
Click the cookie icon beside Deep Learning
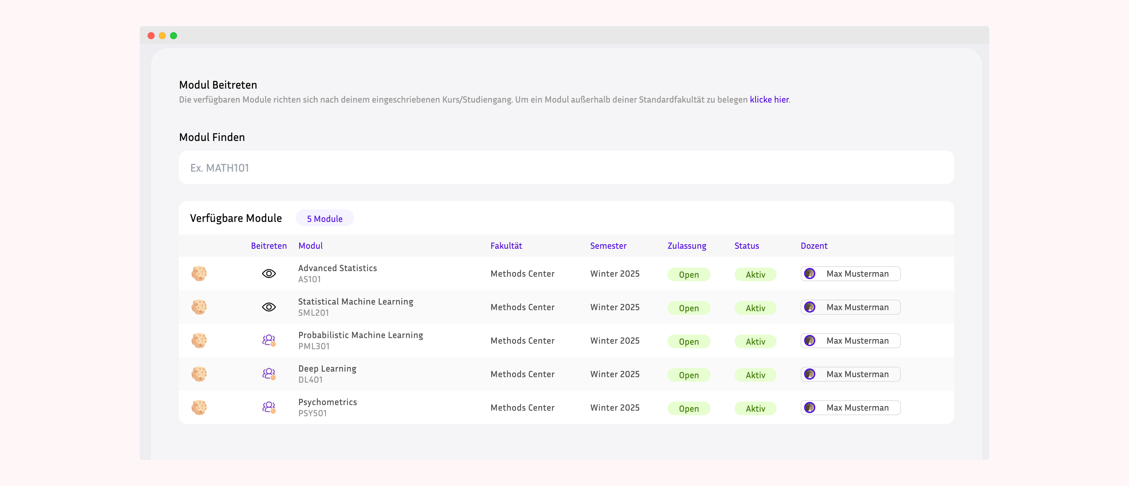coord(199,374)
